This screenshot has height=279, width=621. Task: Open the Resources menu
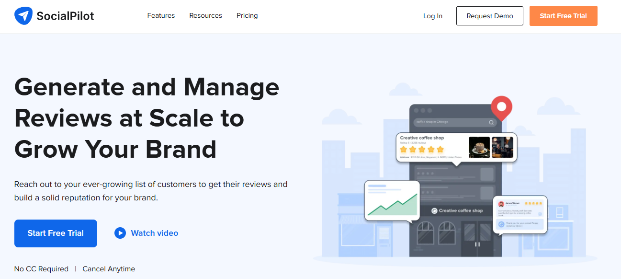pyautogui.click(x=205, y=16)
